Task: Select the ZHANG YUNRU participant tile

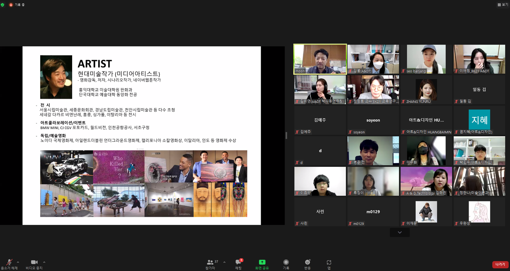Action: tap(426, 90)
